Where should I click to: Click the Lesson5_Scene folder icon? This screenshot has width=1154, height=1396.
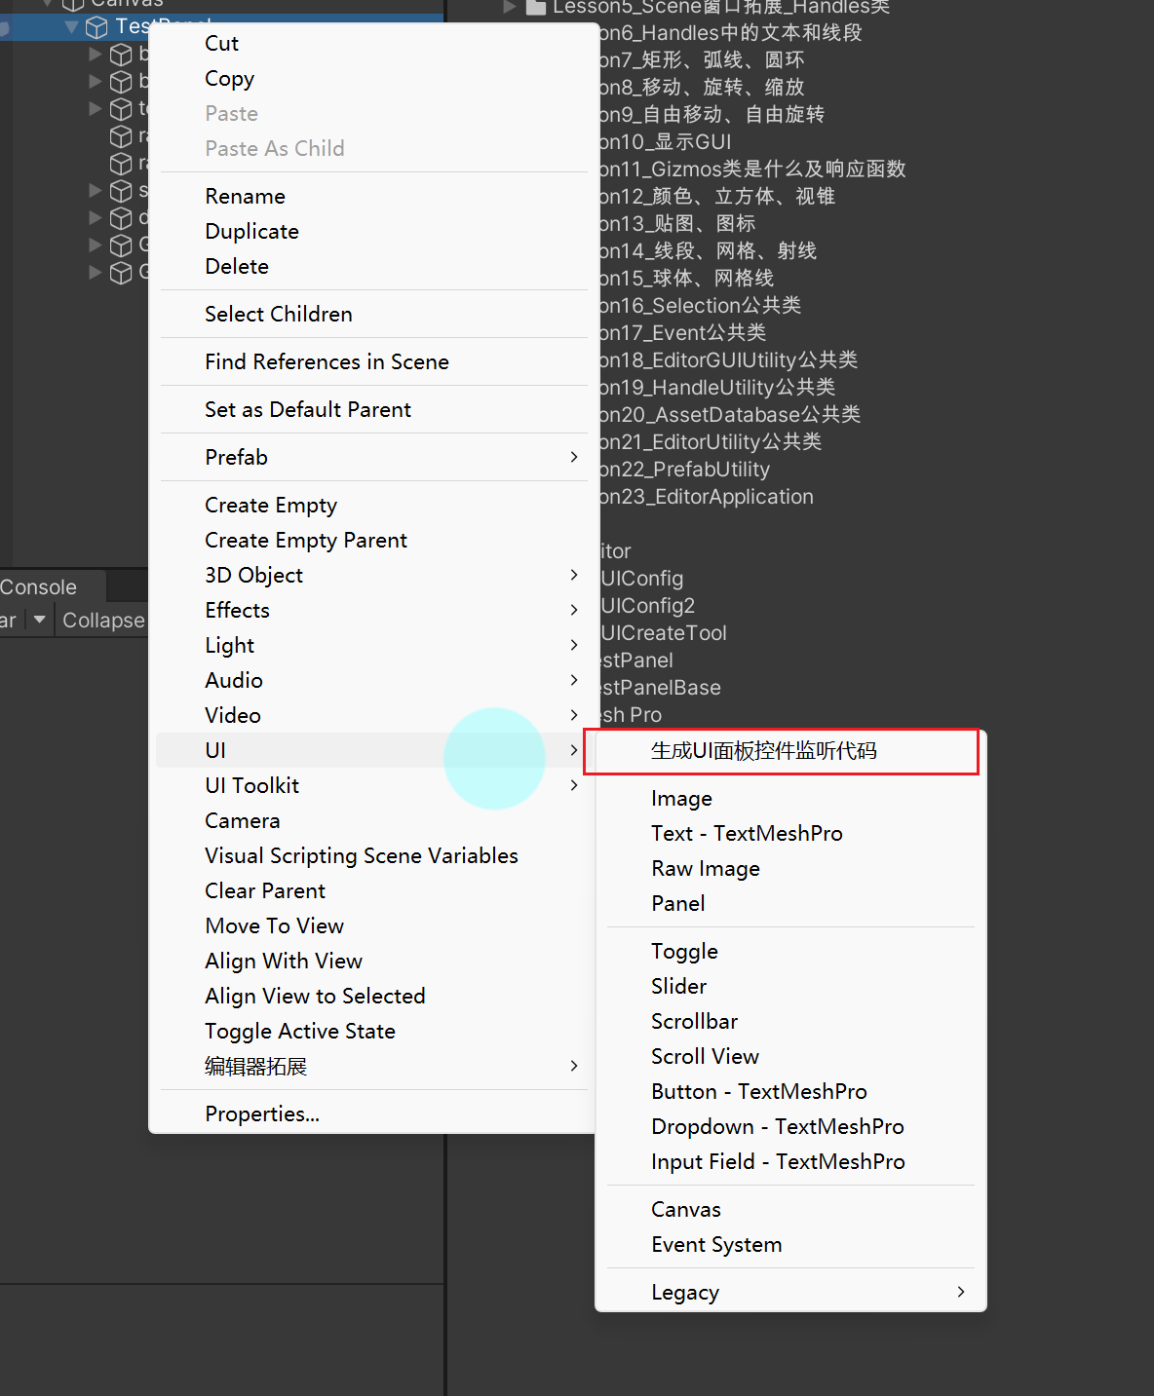[x=536, y=7]
